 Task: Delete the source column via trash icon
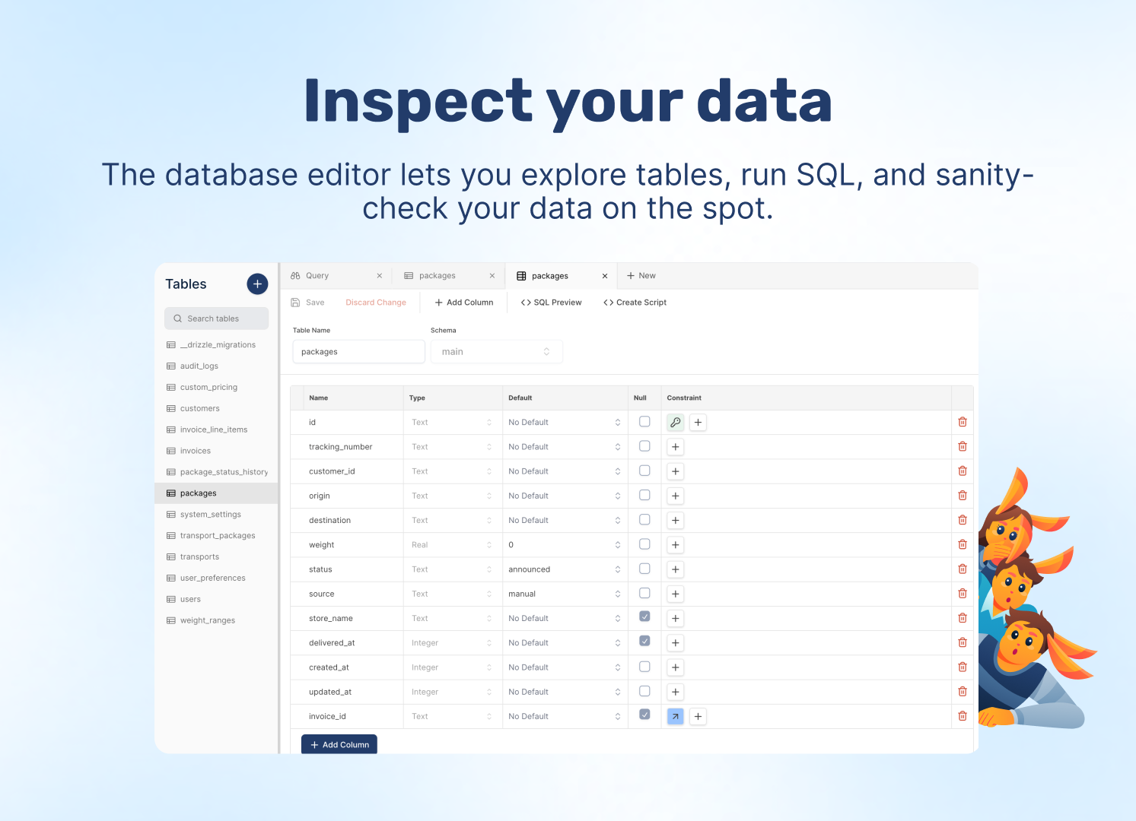click(963, 594)
